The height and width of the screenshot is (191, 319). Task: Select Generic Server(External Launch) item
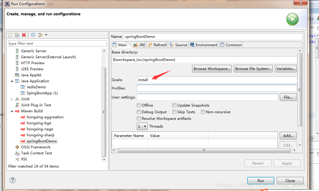coord(48,57)
